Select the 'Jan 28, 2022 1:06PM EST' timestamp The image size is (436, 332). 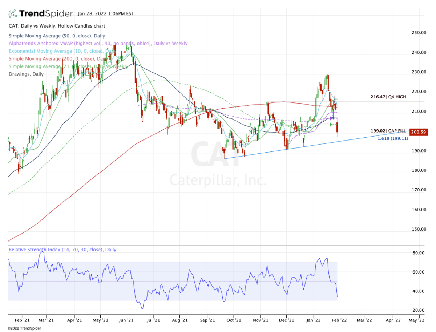(x=106, y=14)
